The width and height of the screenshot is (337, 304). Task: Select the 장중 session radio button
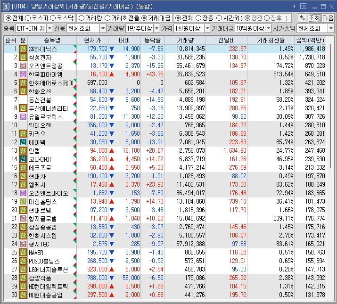198,18
